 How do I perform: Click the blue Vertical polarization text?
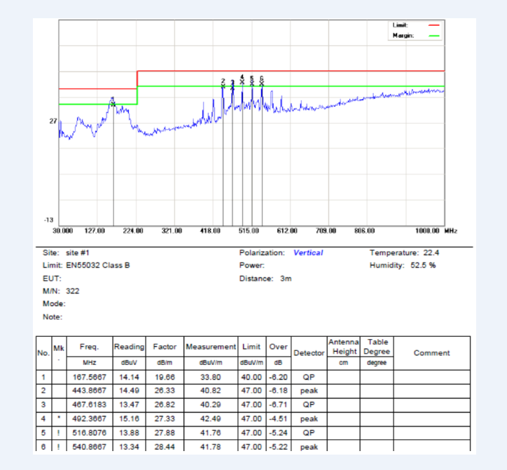[x=308, y=253]
